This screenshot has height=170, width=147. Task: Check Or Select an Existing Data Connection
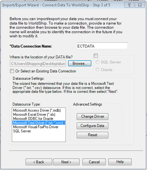click(12, 71)
